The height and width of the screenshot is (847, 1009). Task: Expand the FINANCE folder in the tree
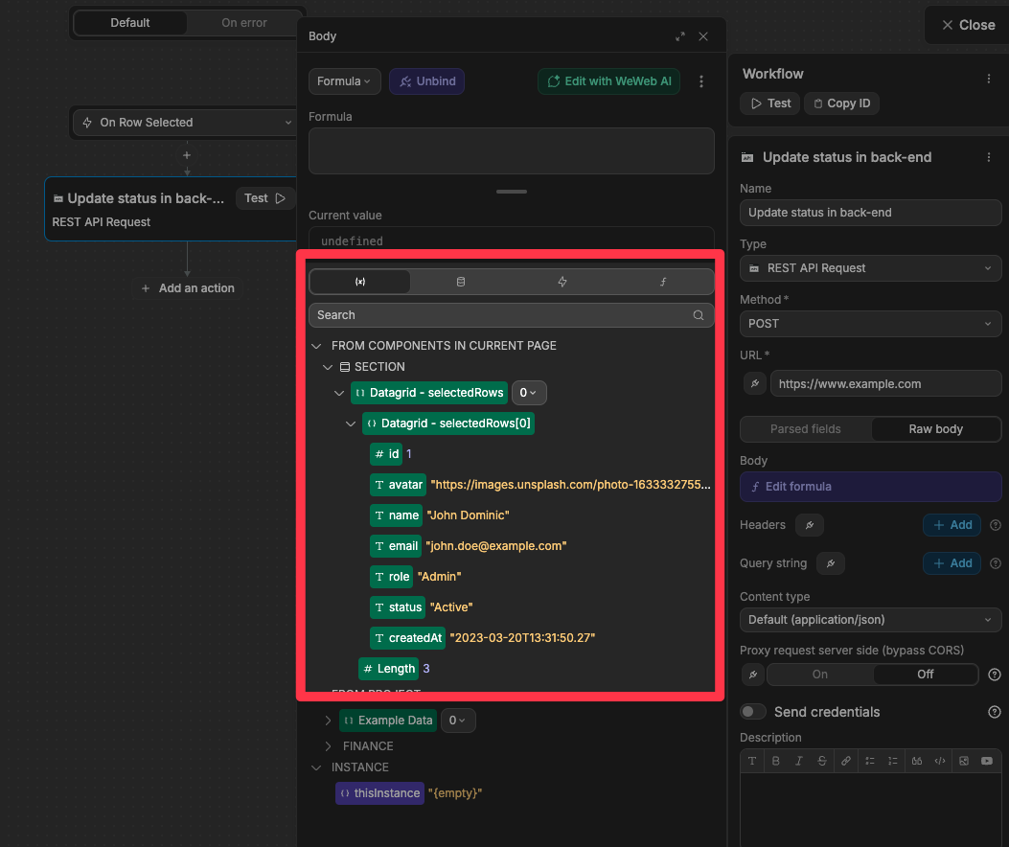[x=328, y=745]
